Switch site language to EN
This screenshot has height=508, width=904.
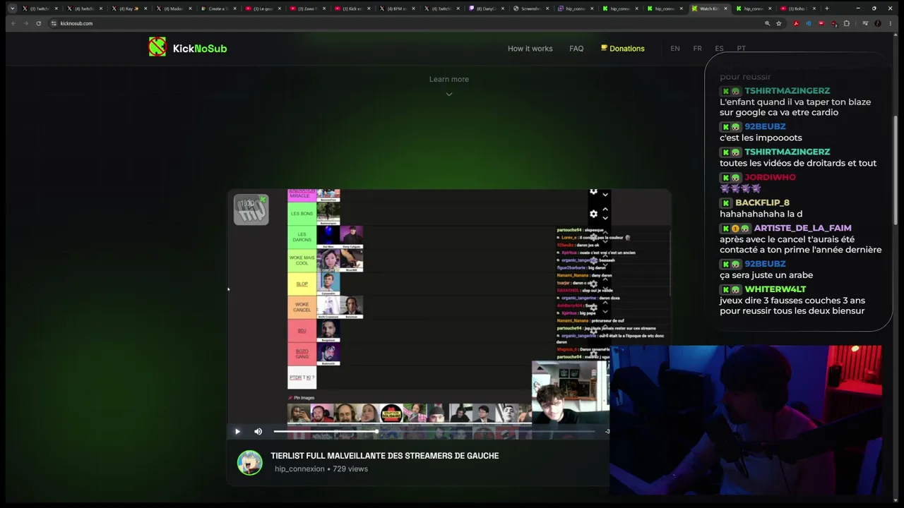[675, 49]
